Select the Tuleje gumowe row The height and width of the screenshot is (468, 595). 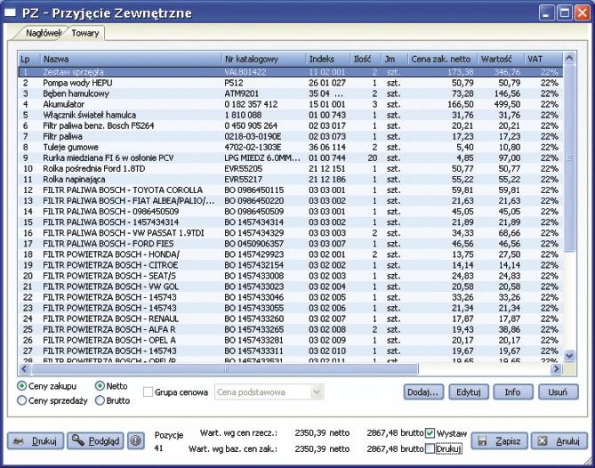[x=290, y=147]
